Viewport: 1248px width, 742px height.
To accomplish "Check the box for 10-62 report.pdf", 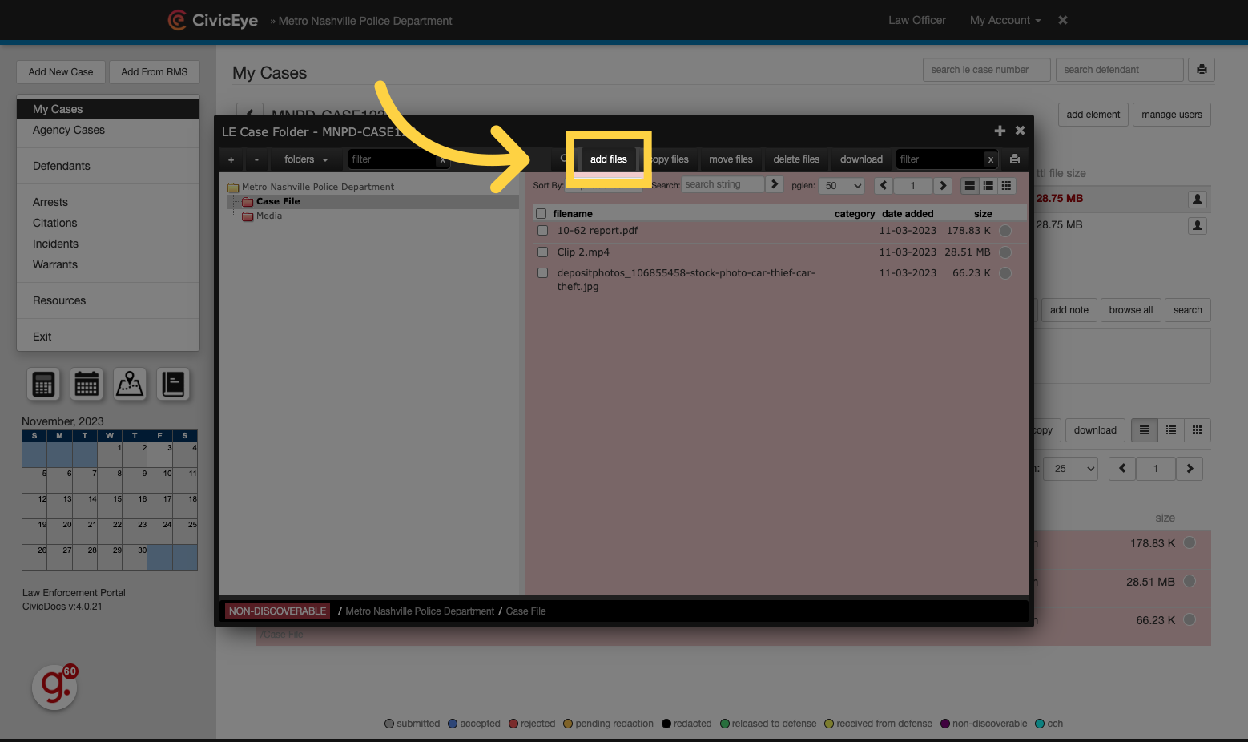I will pos(543,231).
